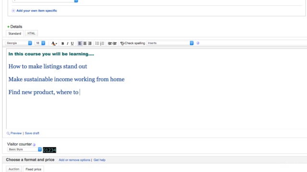Center align the text
307x172 pixels.
click(85, 43)
